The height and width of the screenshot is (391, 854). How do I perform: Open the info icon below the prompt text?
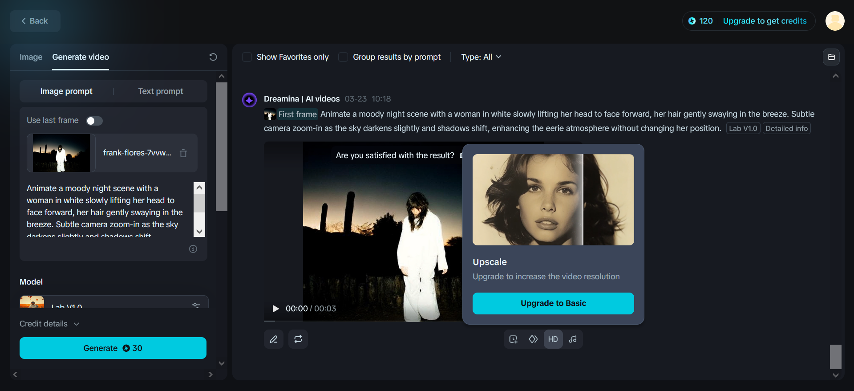[x=193, y=249]
